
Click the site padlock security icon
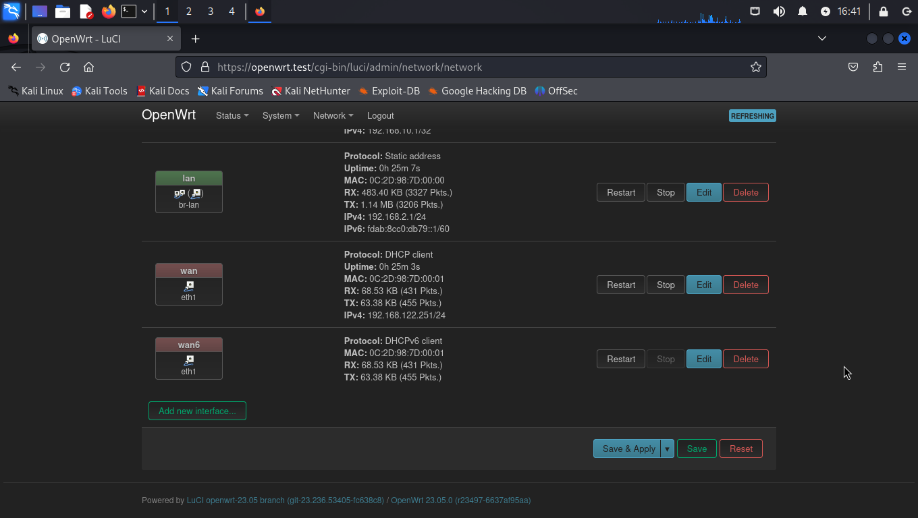[204, 67]
